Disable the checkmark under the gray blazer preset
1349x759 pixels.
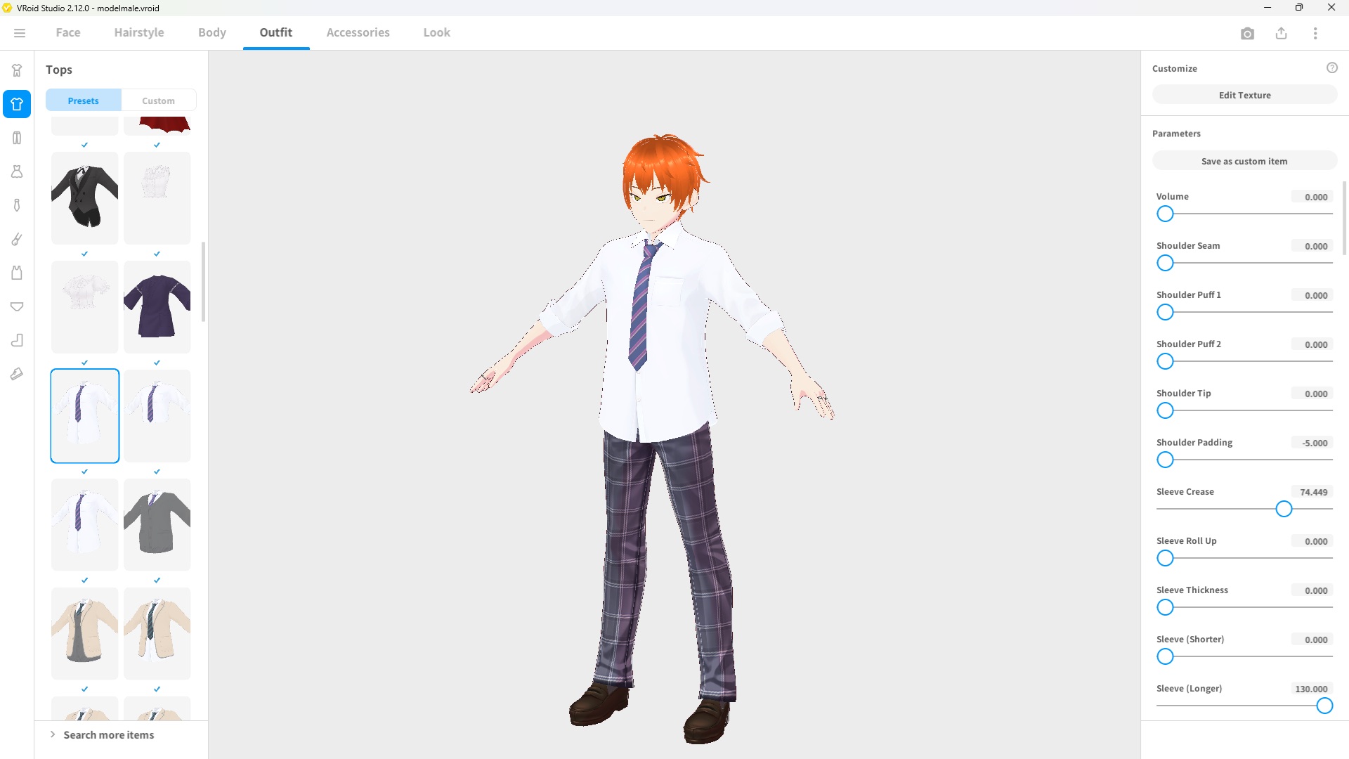pos(156,580)
